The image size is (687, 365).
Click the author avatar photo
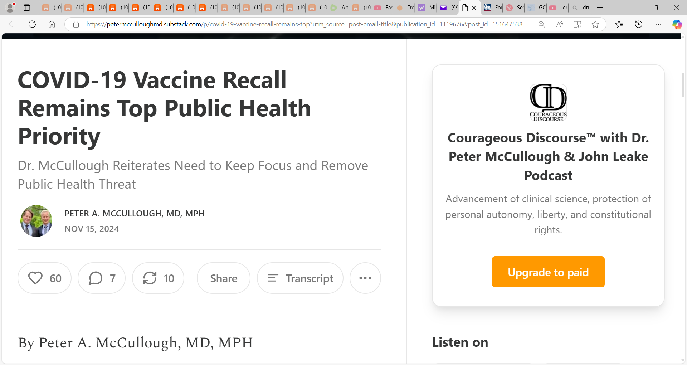click(x=36, y=221)
